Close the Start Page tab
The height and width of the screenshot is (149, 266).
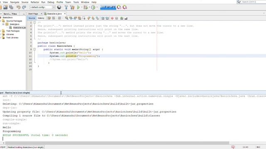point(42,14)
